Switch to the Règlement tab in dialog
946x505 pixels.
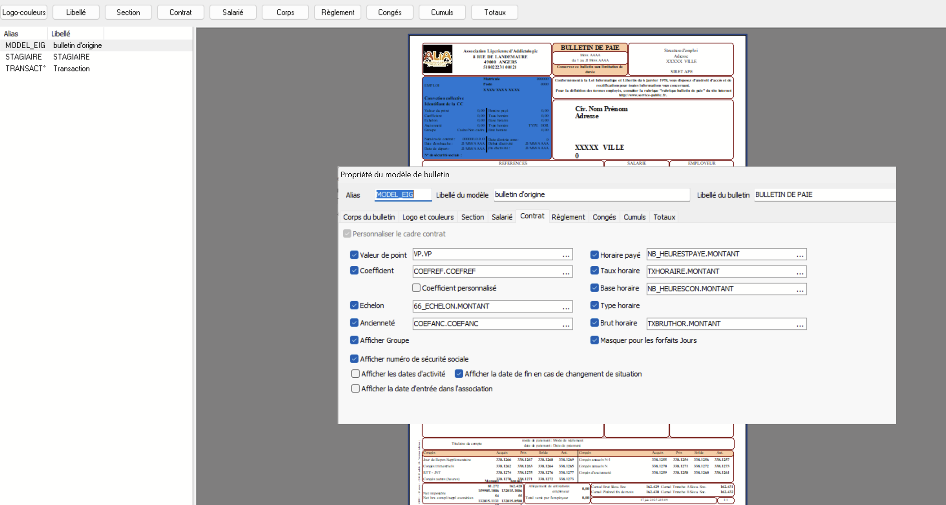[x=568, y=217]
